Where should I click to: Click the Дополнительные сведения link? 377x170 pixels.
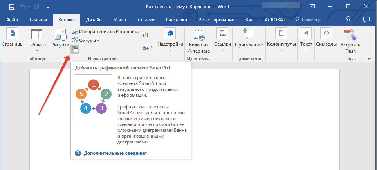click(115, 153)
